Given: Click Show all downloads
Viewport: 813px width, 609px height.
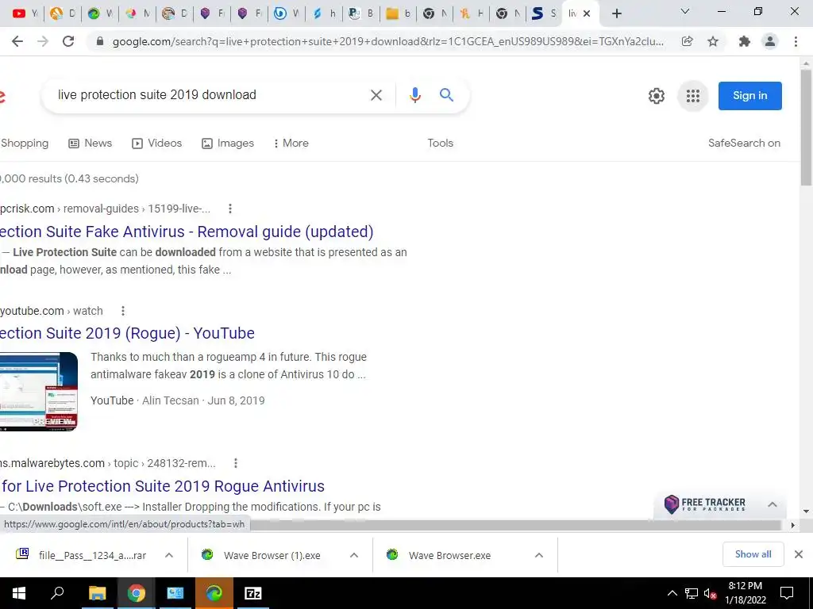Looking at the screenshot, I should [753, 554].
